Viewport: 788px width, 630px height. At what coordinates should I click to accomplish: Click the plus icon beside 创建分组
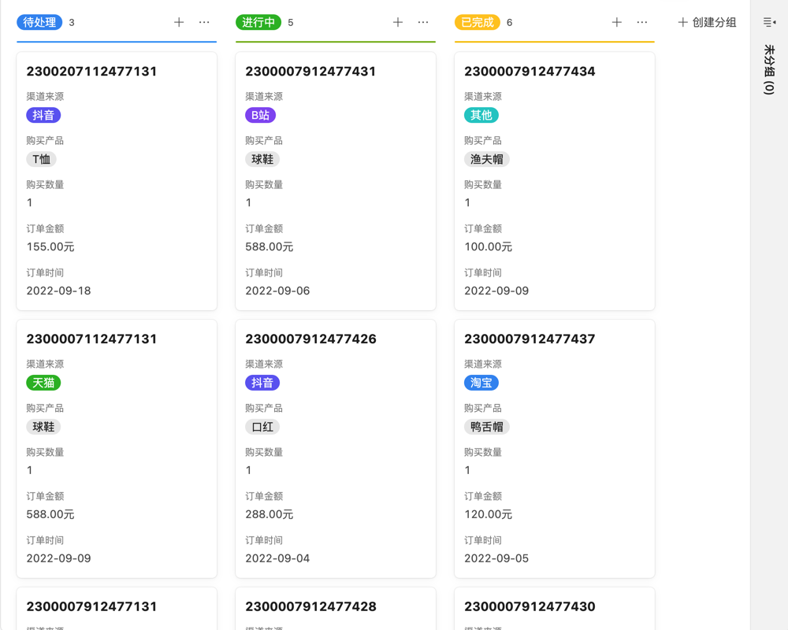[x=682, y=22]
